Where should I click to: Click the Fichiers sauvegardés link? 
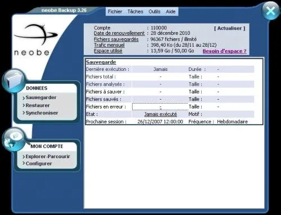[116, 39]
